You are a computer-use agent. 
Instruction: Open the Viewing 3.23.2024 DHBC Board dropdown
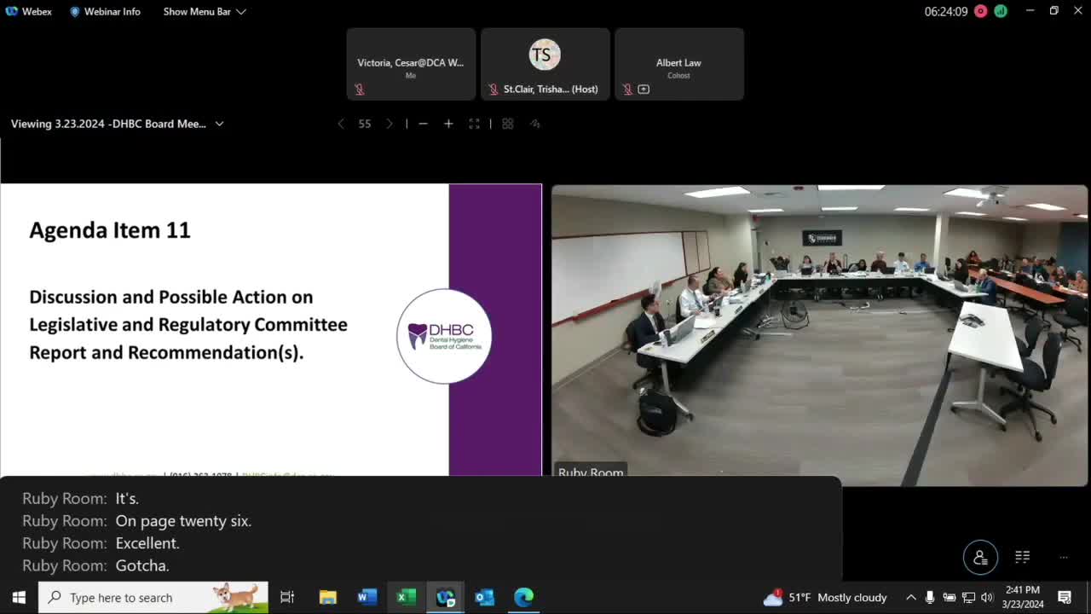coord(219,124)
